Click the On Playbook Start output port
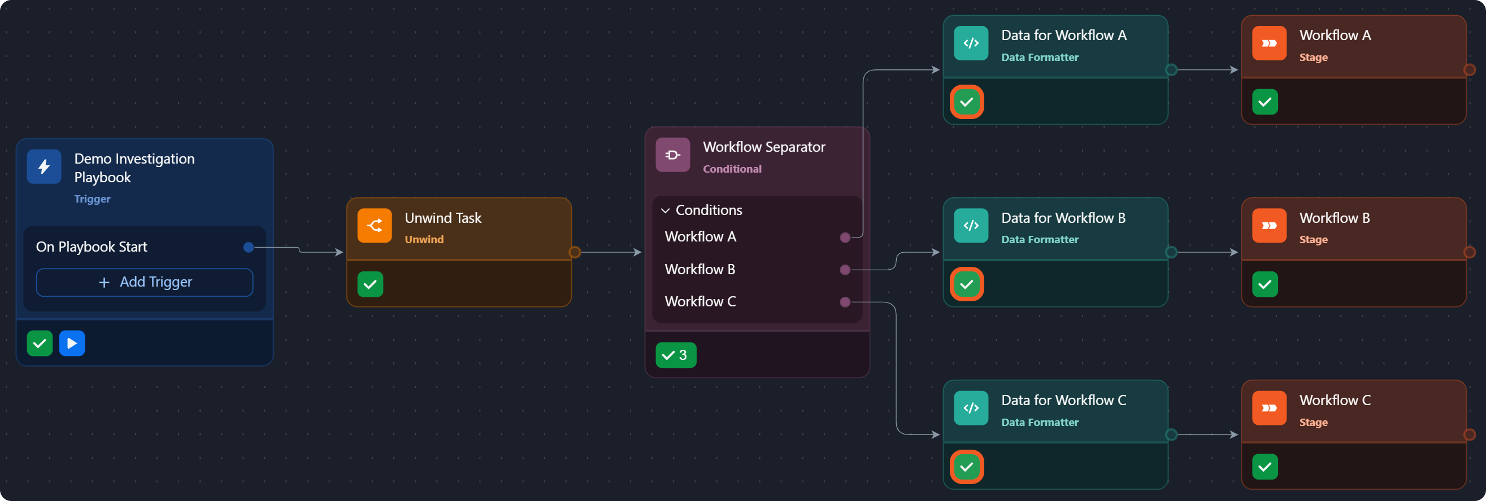This screenshot has width=1486, height=501. point(249,248)
